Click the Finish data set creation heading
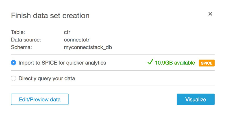Viewport: 226px width, 114px height. click(x=50, y=16)
